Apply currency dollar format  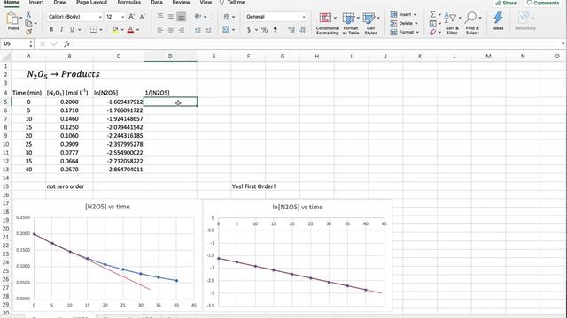click(x=249, y=30)
